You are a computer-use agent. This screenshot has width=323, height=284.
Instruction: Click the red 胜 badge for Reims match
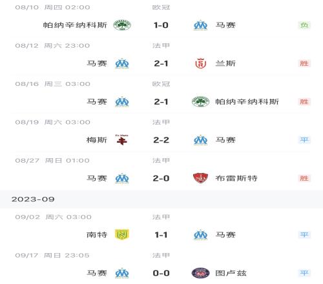pos(304,63)
